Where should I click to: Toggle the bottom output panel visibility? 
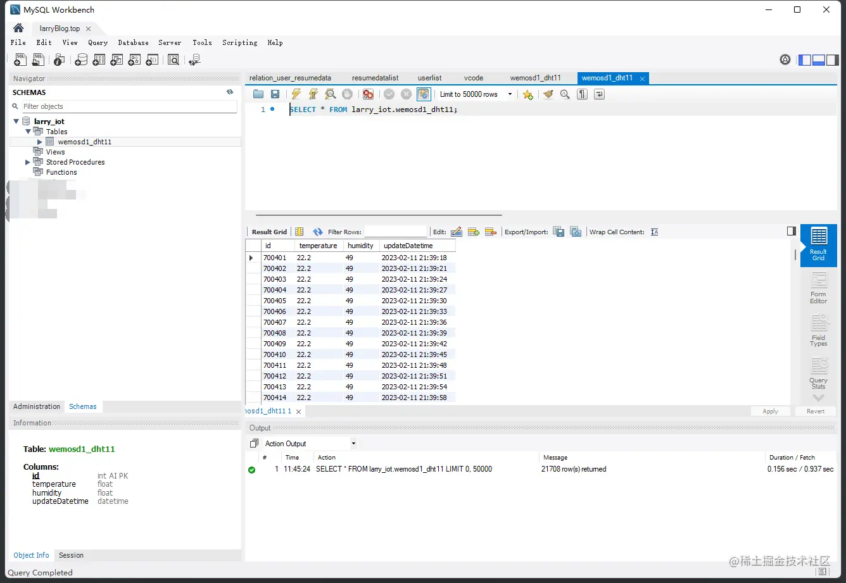coord(818,60)
